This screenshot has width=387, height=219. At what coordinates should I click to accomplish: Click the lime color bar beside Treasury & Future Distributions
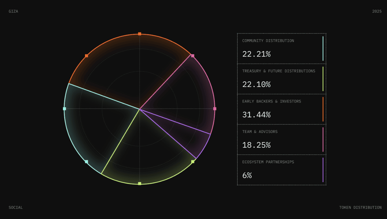click(323, 79)
